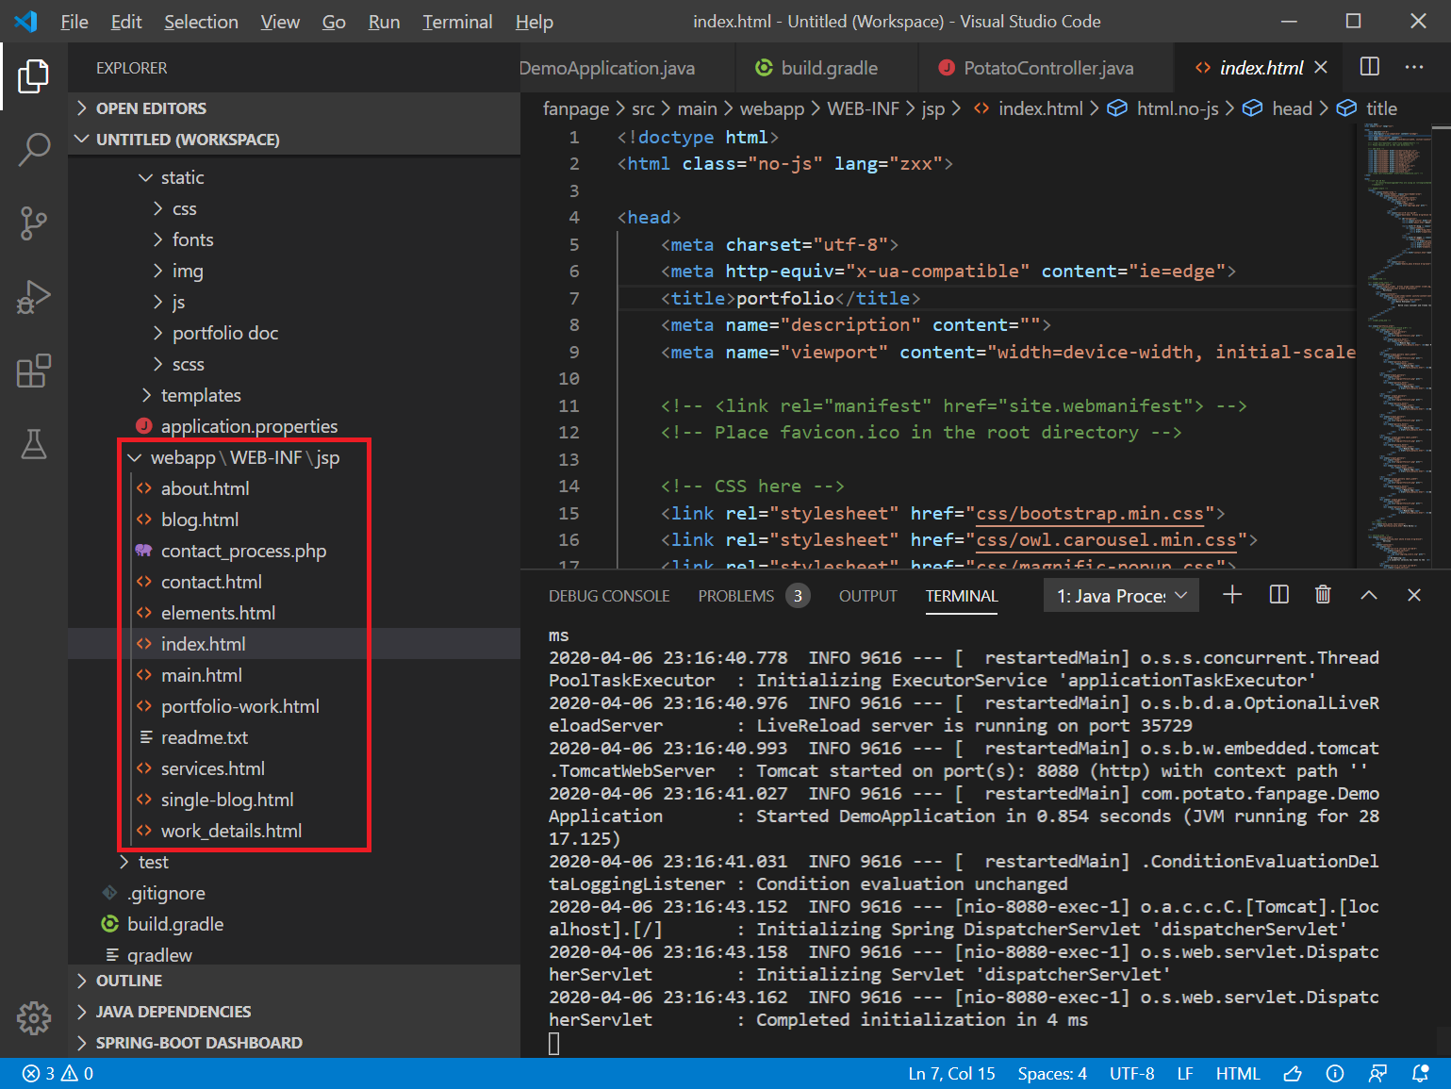Switch to the OUTPUT panel tab

point(867,596)
